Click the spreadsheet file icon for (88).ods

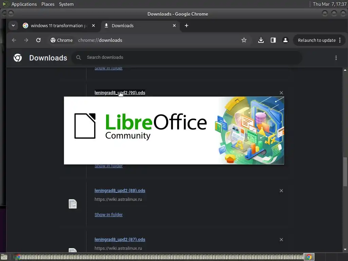[x=73, y=204]
